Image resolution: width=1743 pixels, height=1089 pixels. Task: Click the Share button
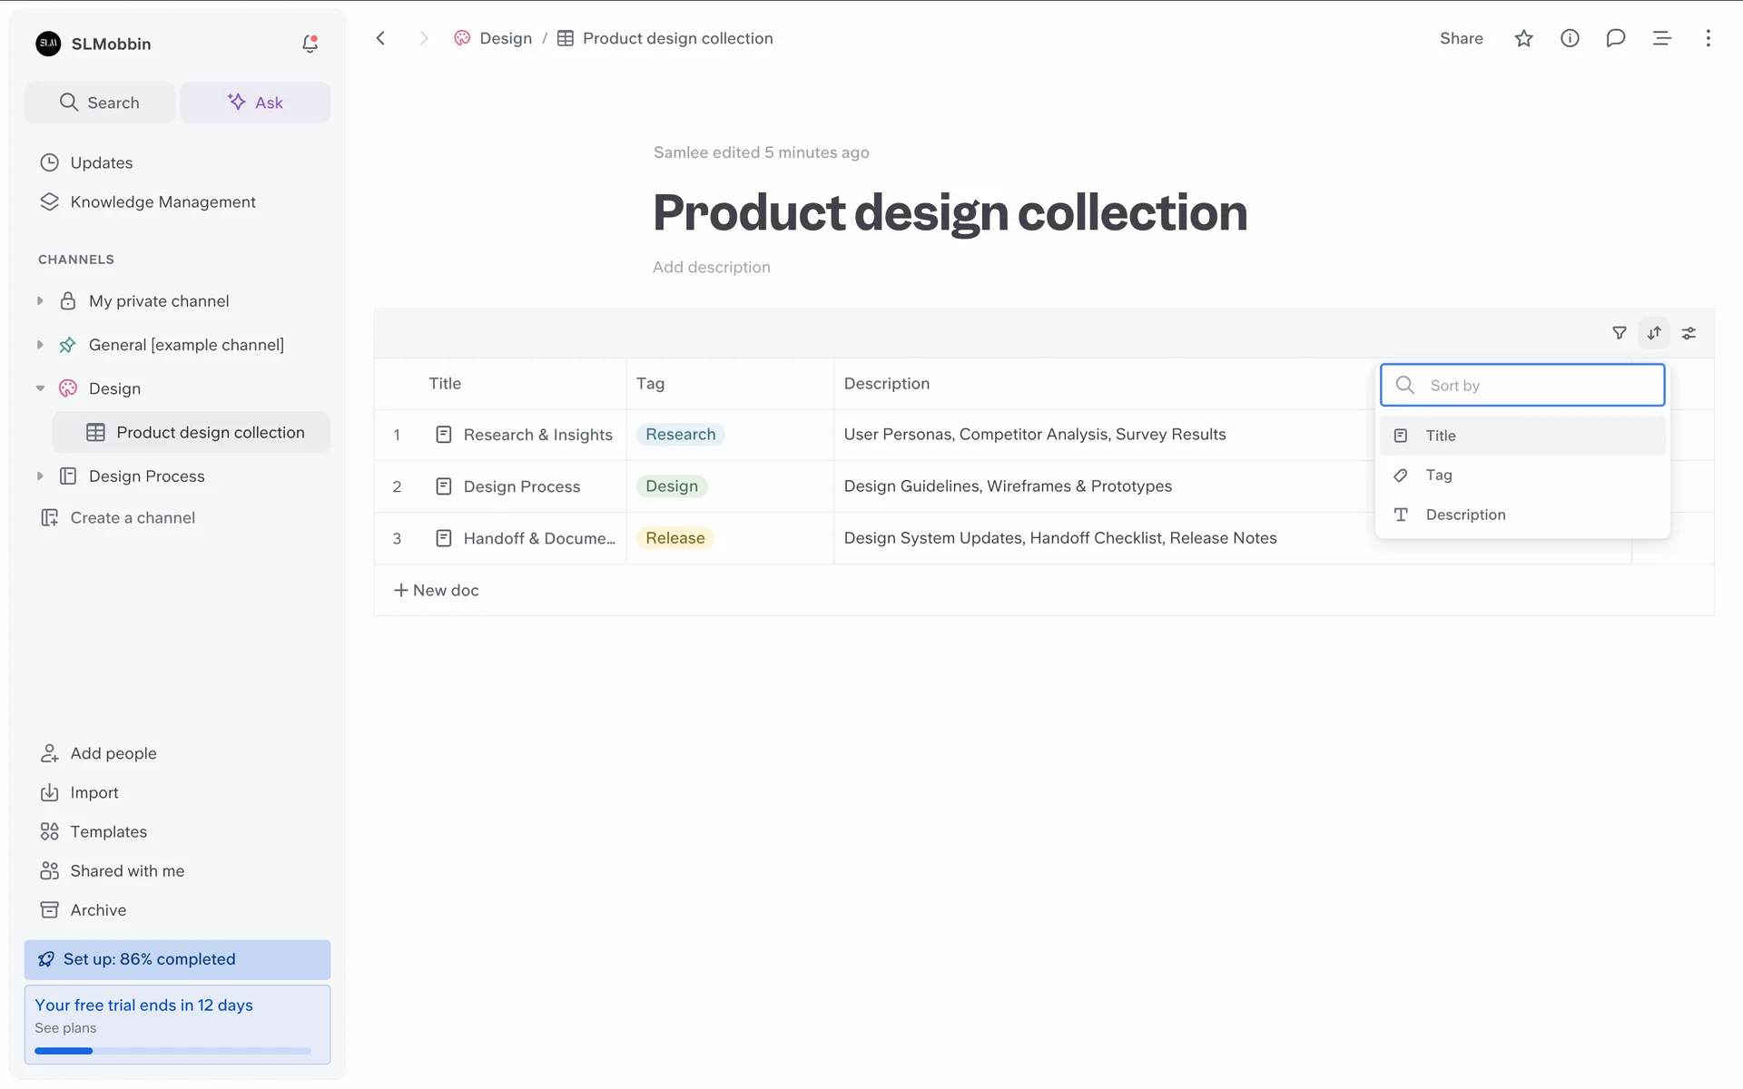tap(1461, 38)
